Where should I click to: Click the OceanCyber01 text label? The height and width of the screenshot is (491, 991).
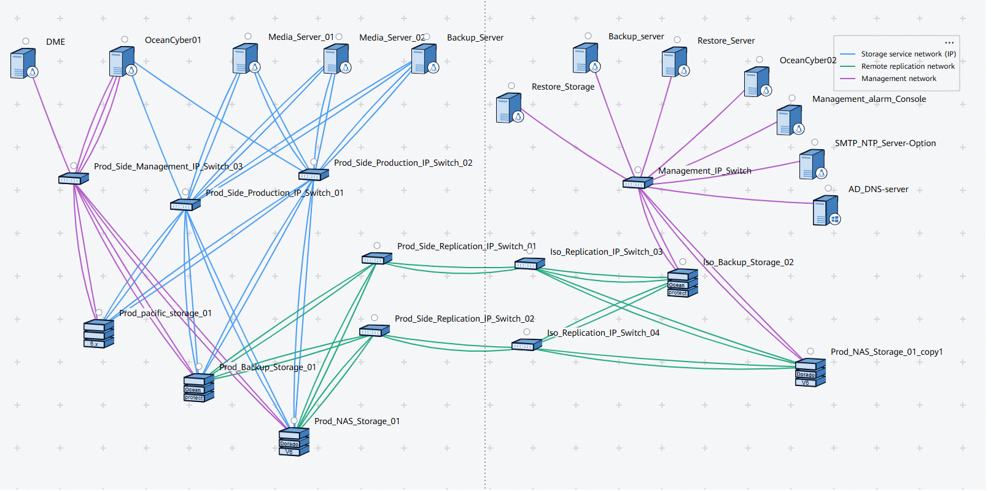coord(173,40)
